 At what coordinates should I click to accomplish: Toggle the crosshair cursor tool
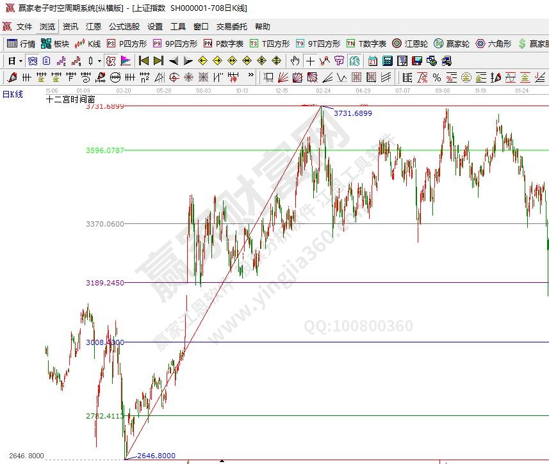click(x=310, y=61)
